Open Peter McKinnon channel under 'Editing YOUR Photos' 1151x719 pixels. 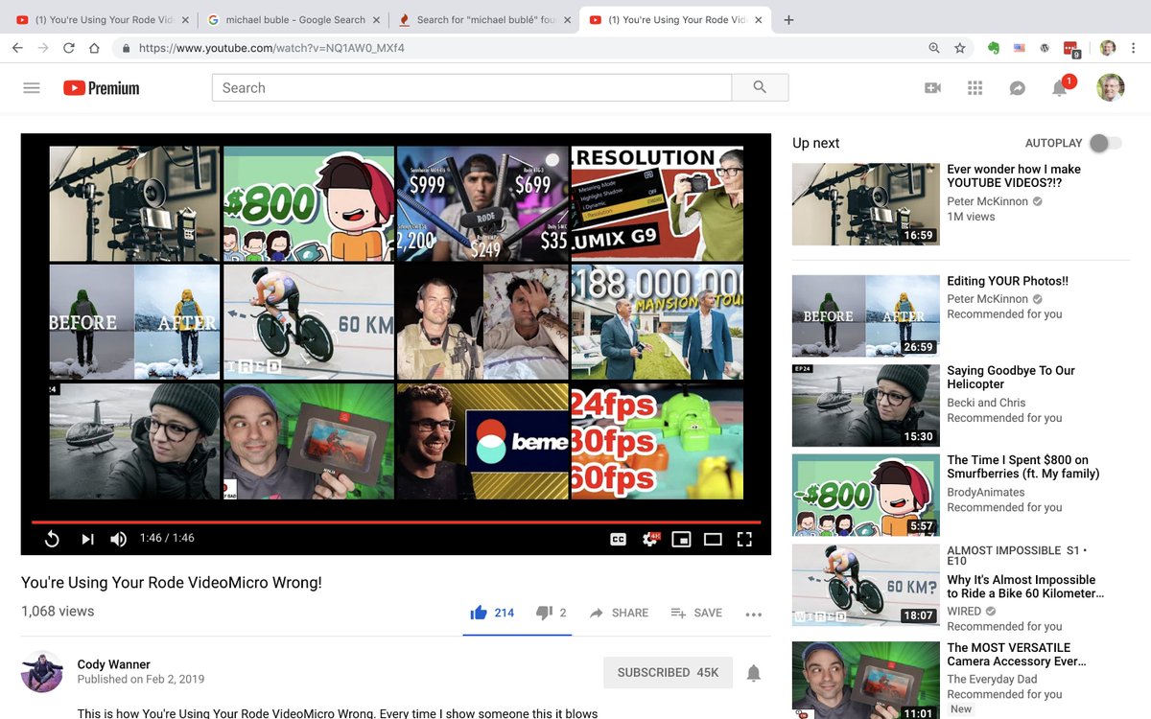(987, 299)
